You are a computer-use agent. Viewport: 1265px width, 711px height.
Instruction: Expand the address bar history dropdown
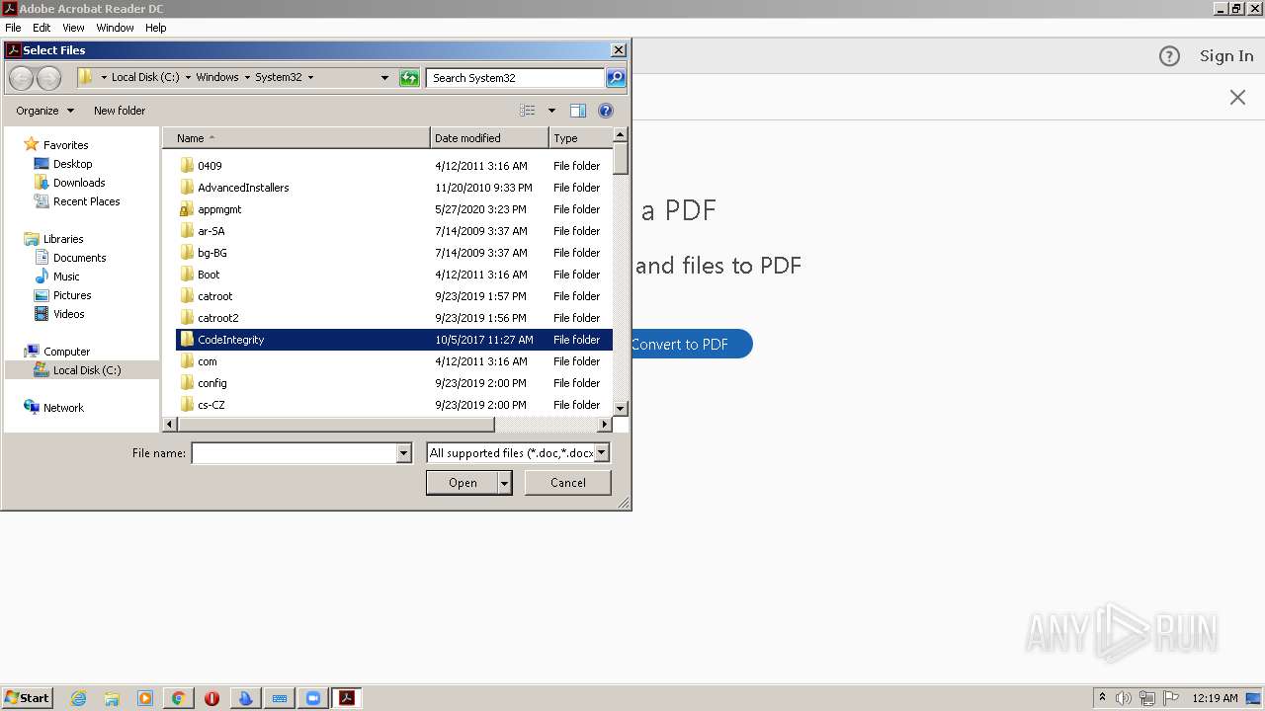385,78
